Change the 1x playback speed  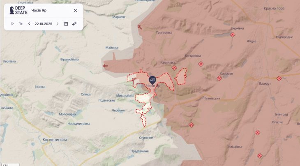tap(21, 24)
